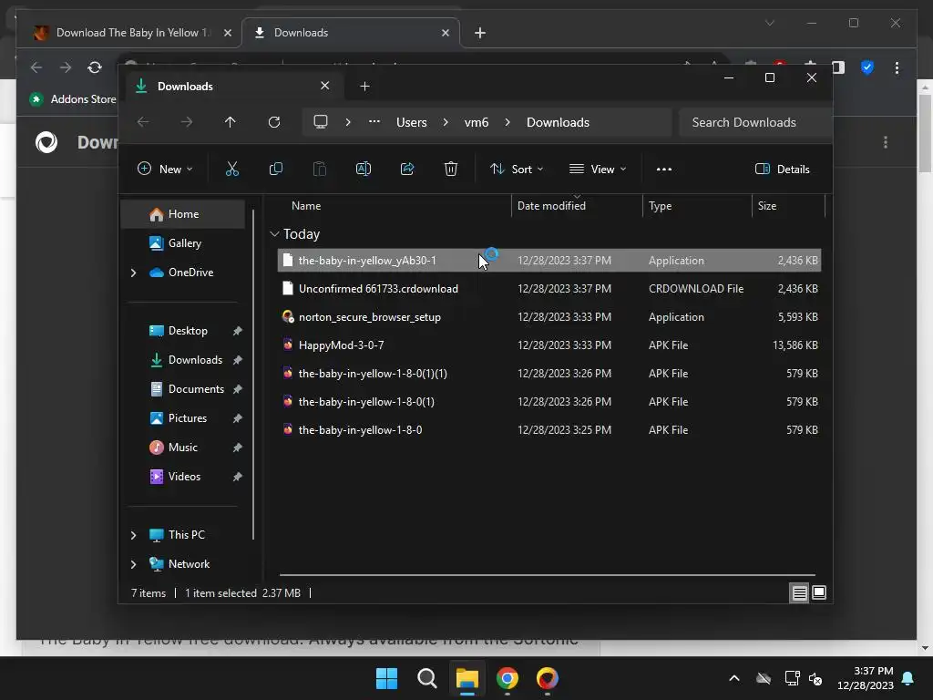Click Google Chrome taskbar icon
Screen dimensions: 933x700
pos(508,678)
